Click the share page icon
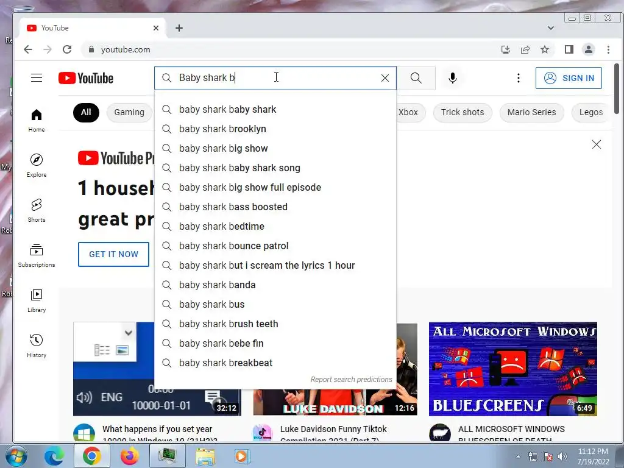The image size is (624, 468). (525, 49)
